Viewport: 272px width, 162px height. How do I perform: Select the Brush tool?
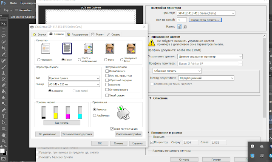[x=3, y=67]
